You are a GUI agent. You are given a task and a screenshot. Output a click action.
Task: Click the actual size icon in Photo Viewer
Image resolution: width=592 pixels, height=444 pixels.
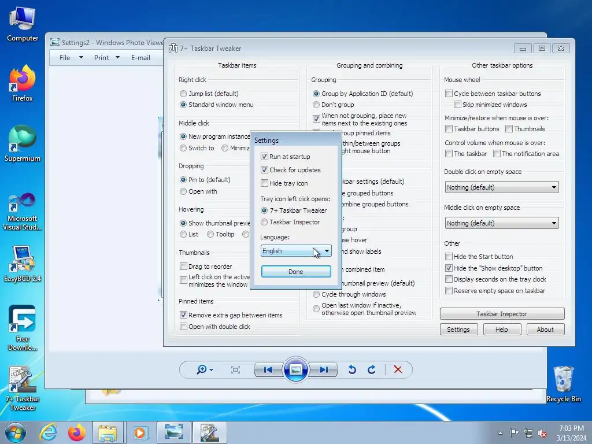(235, 369)
